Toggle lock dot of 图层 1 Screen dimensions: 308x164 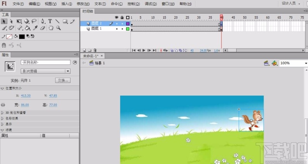[122, 29]
